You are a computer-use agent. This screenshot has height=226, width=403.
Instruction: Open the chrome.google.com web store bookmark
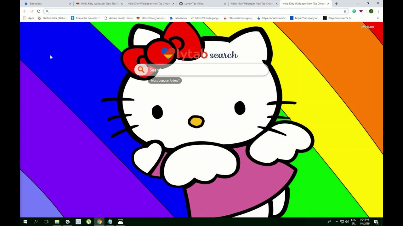pyautogui.click(x=238, y=18)
